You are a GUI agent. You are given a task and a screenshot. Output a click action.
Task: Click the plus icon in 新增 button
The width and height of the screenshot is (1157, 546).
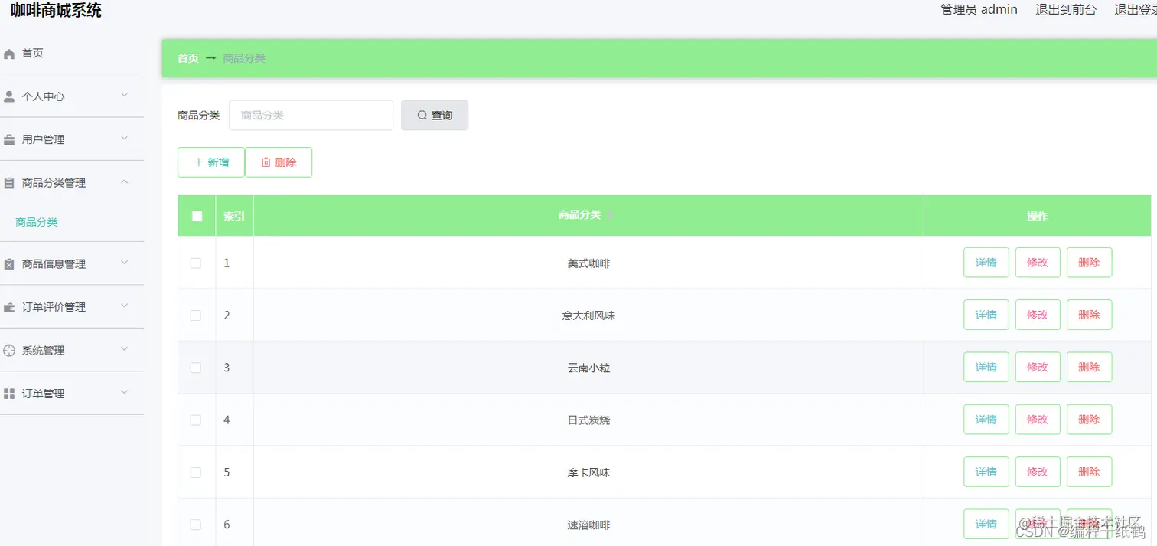click(x=199, y=162)
